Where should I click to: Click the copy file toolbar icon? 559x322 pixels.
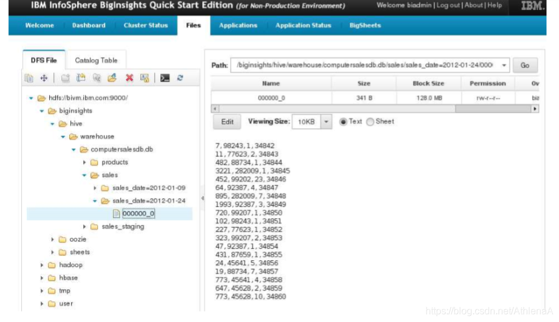point(29,78)
